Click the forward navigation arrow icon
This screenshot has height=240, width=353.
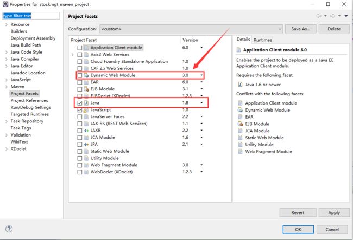click(x=332, y=16)
